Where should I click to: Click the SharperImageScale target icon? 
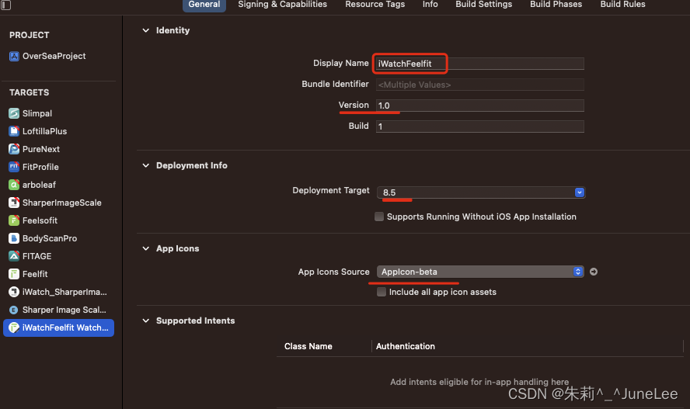pos(14,203)
